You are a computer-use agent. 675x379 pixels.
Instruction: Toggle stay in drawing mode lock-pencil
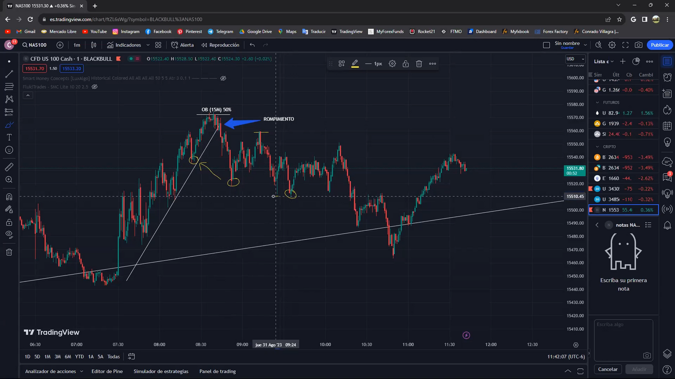pyautogui.click(x=9, y=209)
